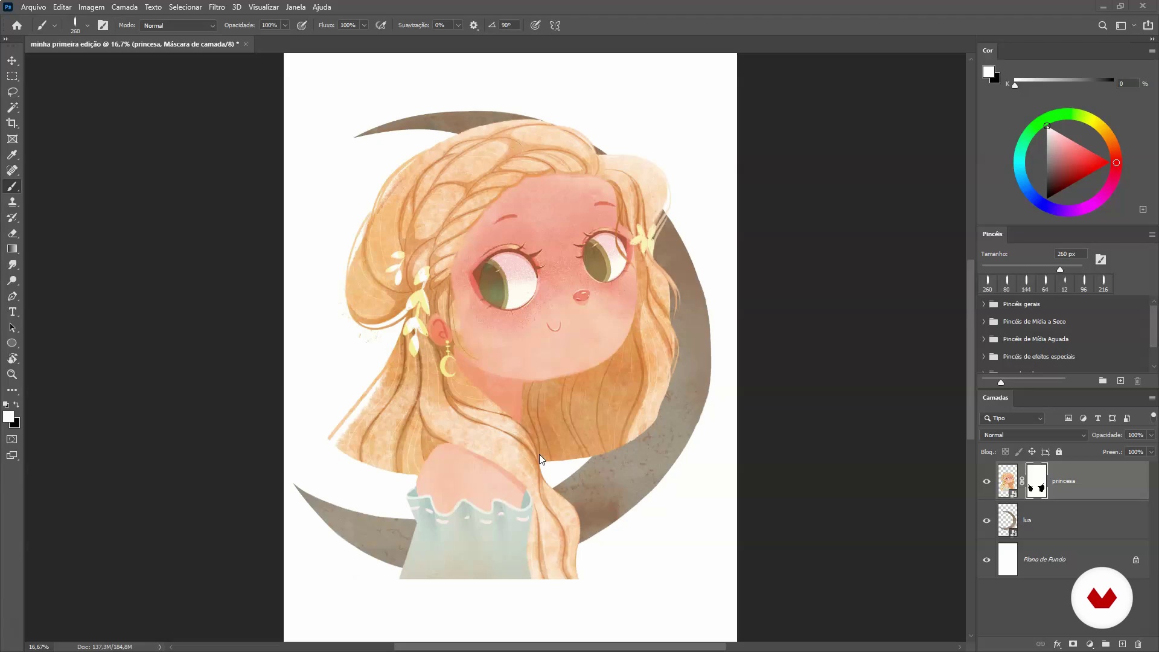Open the Edit Toolbar ellipsis menu
Viewport: 1159px width, 652px height.
pos(12,391)
